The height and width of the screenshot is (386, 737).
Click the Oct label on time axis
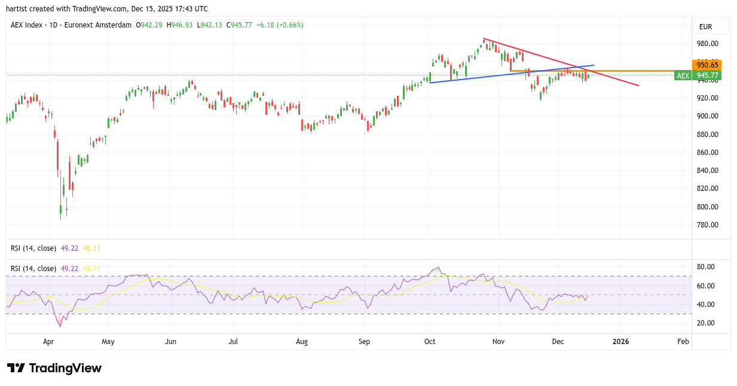coord(430,342)
